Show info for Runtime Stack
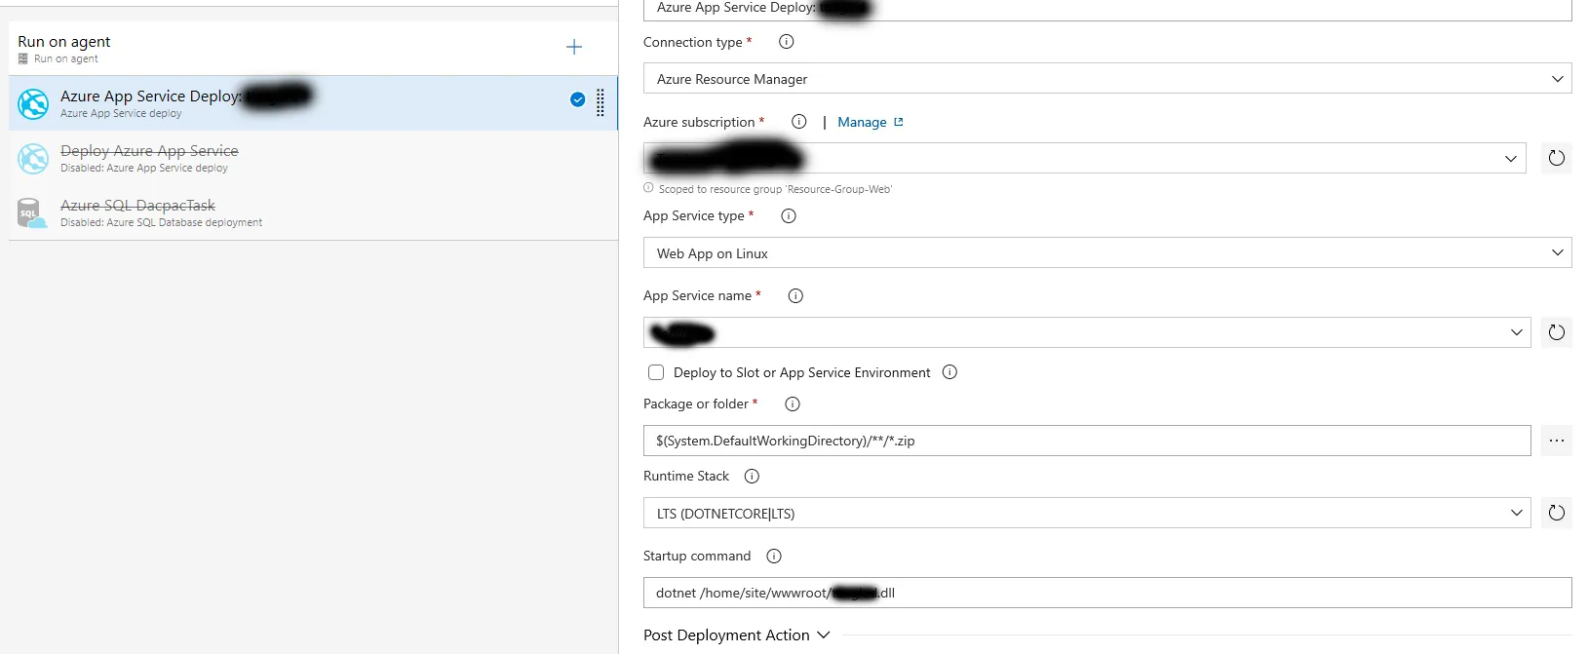The height and width of the screenshot is (654, 1588). [x=752, y=477]
